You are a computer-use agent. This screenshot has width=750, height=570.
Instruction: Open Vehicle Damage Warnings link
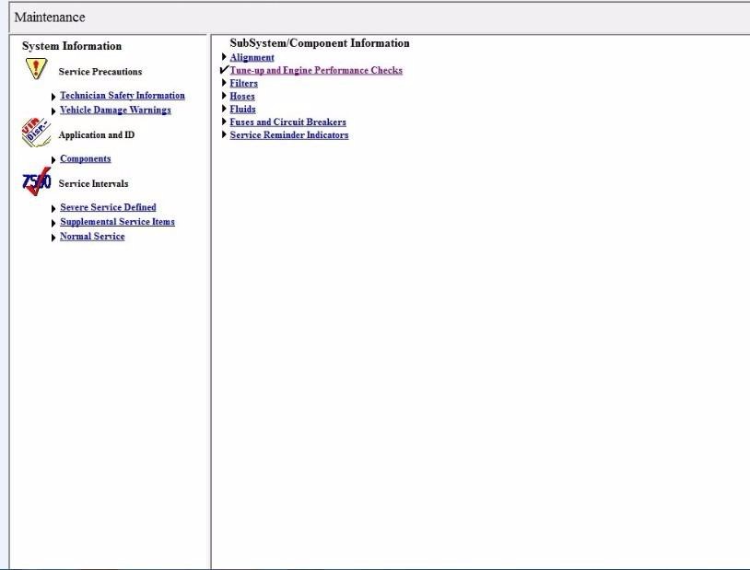click(115, 111)
